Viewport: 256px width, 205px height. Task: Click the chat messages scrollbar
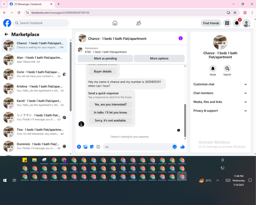pos(185,120)
